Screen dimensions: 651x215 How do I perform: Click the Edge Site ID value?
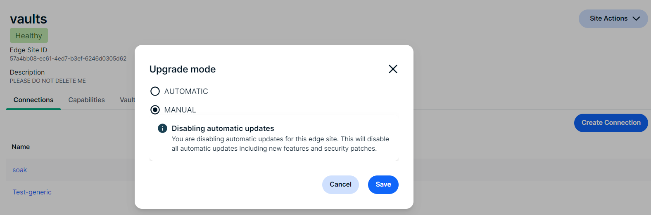68,59
